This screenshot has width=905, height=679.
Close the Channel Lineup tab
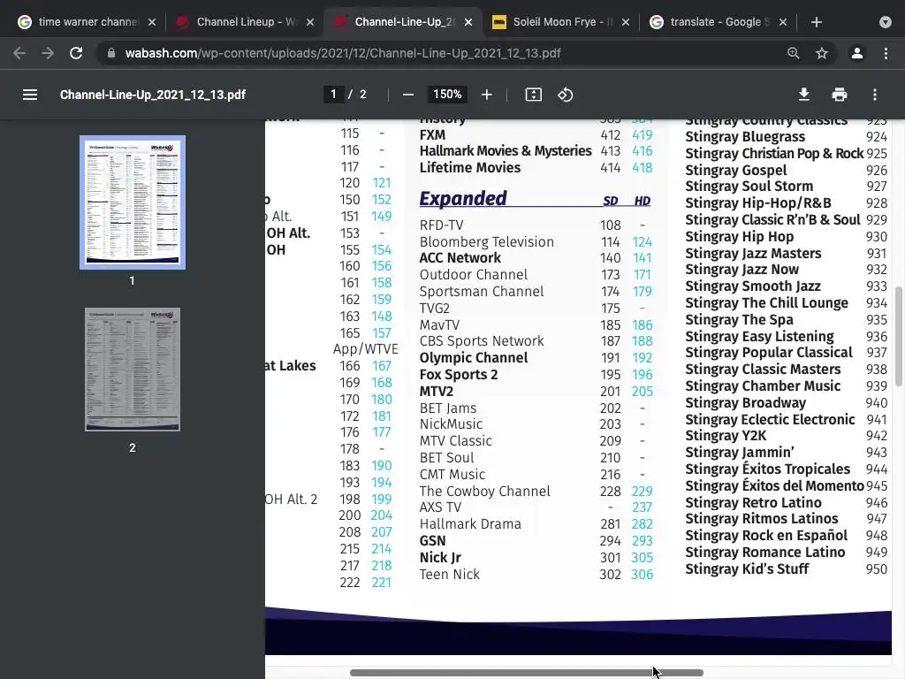coord(310,22)
